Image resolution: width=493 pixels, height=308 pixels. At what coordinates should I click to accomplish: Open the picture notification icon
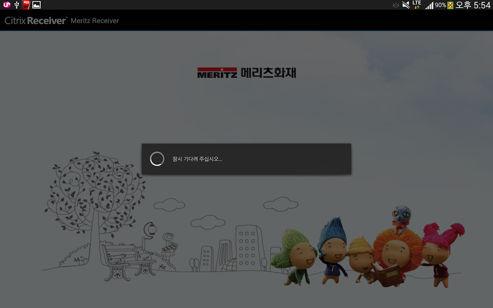(x=37, y=5)
